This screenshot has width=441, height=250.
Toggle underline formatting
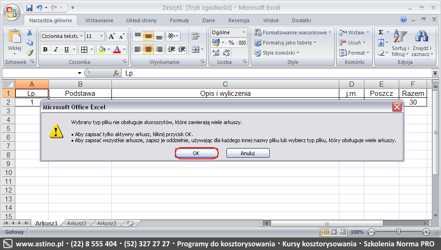[66, 50]
